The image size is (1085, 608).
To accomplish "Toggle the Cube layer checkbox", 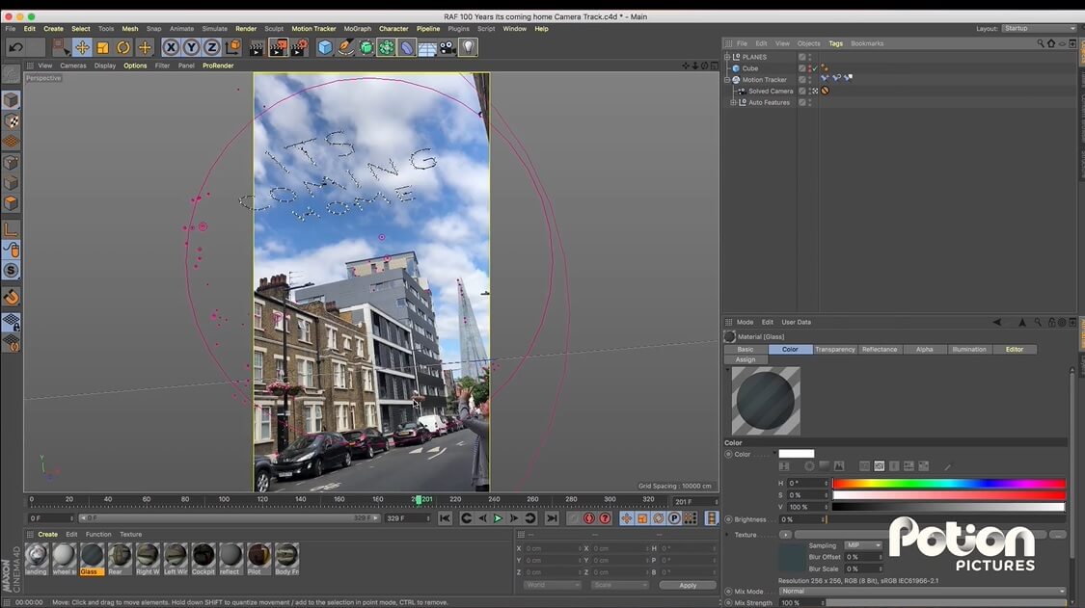I will (802, 68).
